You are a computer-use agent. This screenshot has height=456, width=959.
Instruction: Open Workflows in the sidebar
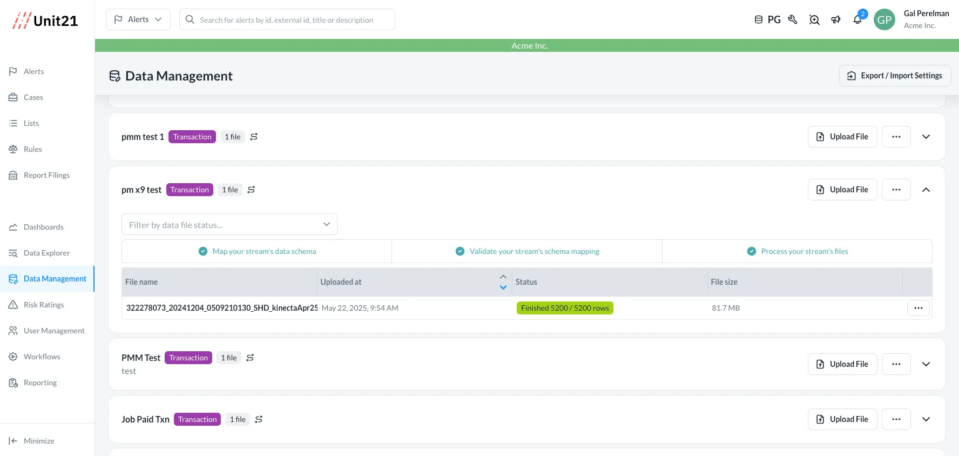coord(47,357)
